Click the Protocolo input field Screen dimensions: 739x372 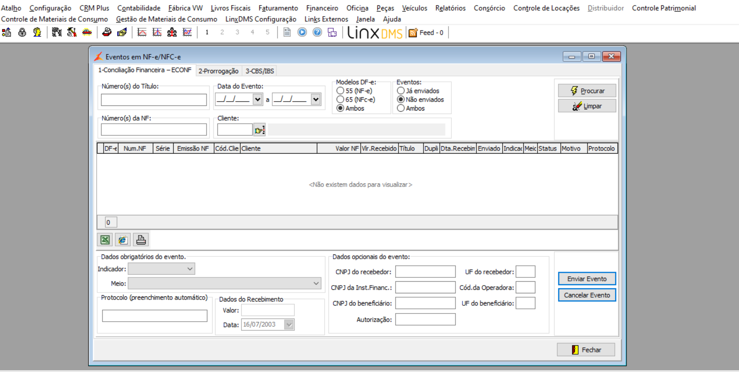155,316
